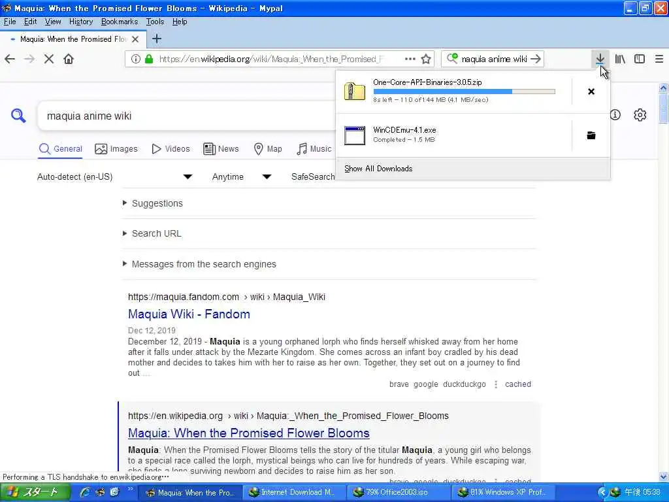Click the address bar URL
The image size is (669, 502).
click(271, 59)
